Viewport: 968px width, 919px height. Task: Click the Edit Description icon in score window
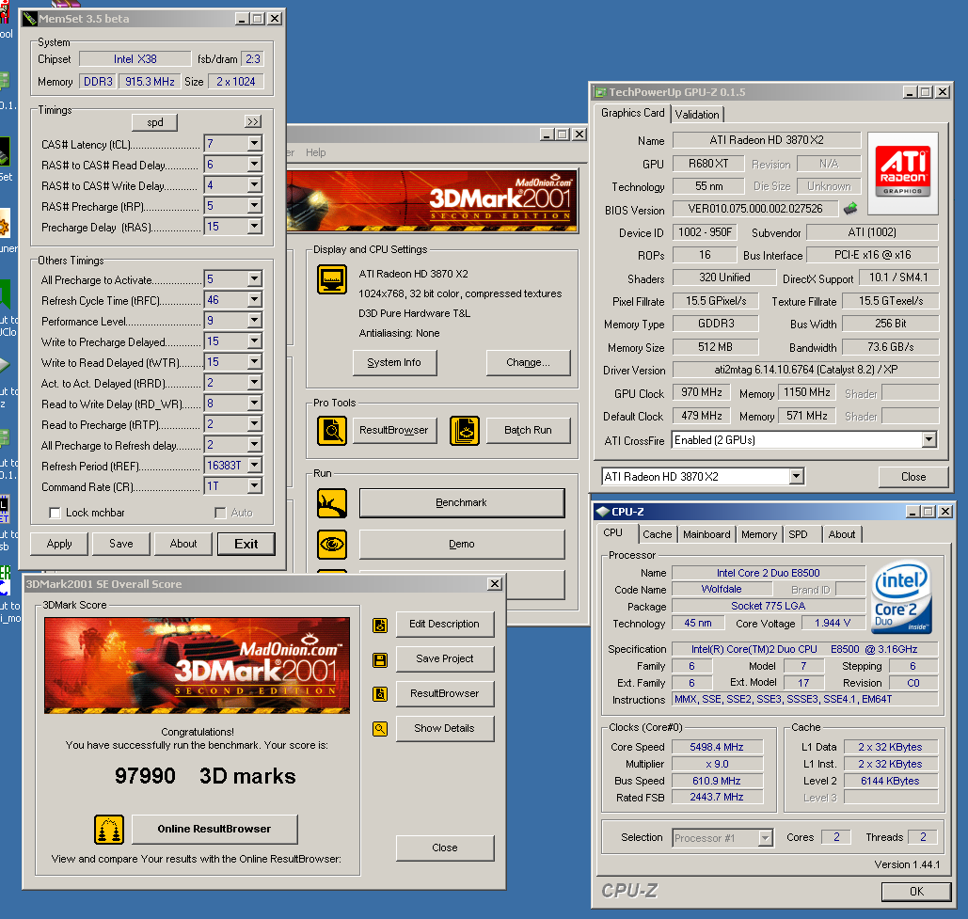pyautogui.click(x=380, y=626)
